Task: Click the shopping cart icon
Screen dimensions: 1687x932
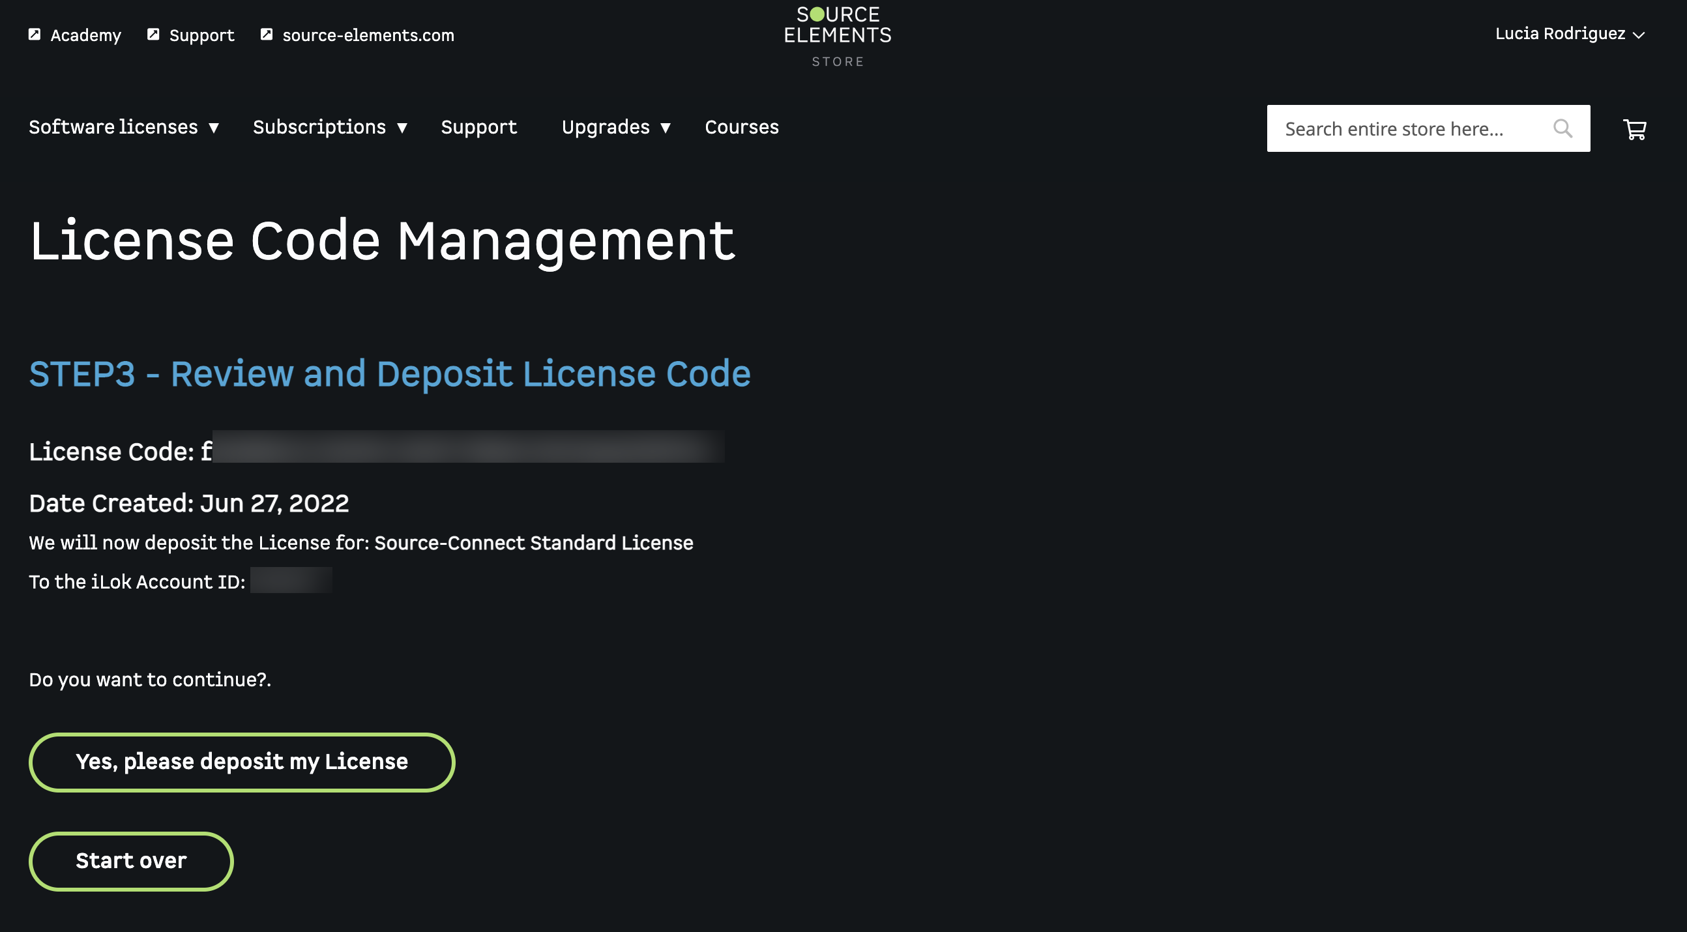Action: tap(1635, 129)
